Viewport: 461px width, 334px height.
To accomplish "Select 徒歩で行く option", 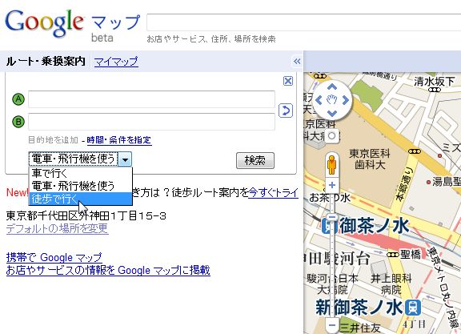I will (81, 199).
